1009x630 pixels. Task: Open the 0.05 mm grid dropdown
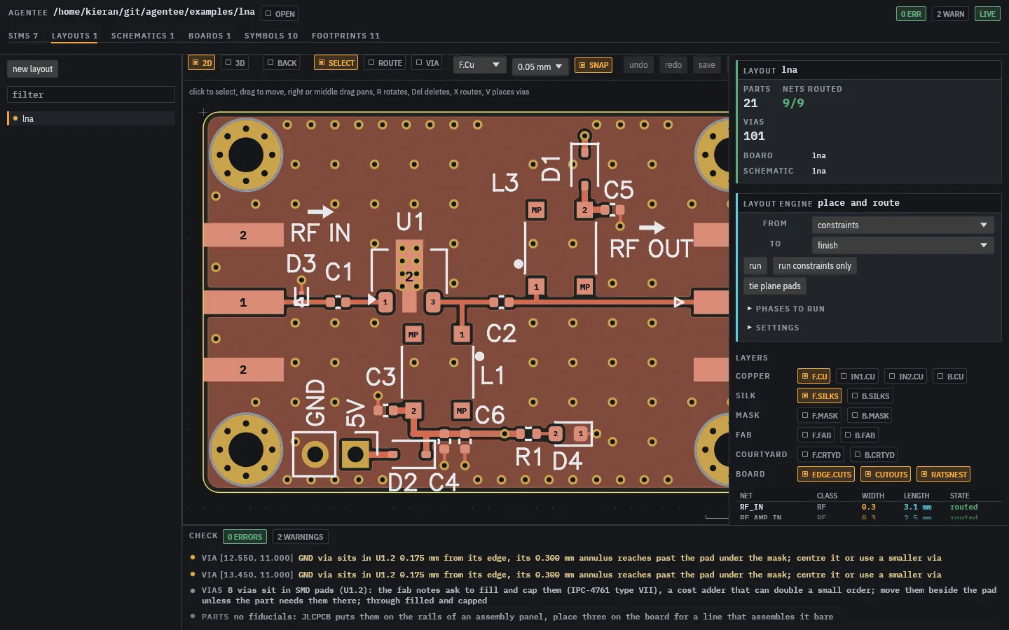pos(540,67)
